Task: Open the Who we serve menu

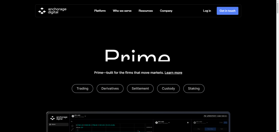Action: pyautogui.click(x=122, y=11)
